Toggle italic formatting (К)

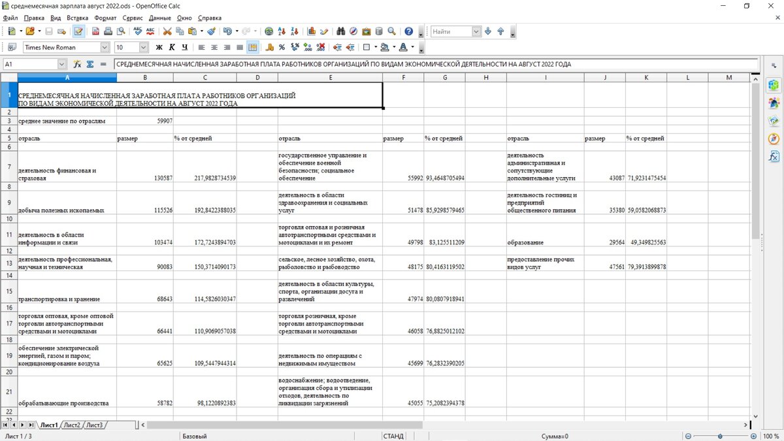point(172,47)
